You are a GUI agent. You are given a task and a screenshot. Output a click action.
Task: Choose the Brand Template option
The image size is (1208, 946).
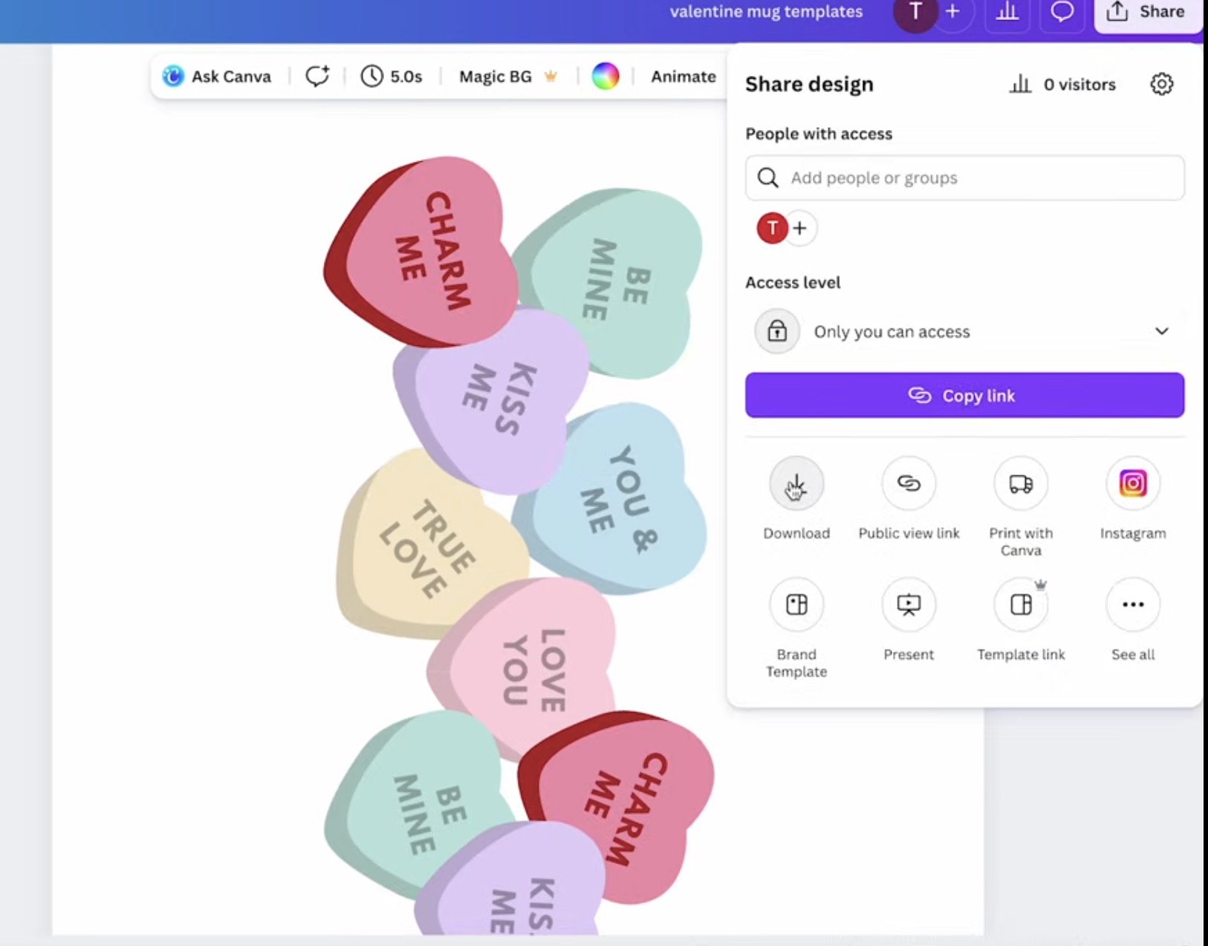796,604
